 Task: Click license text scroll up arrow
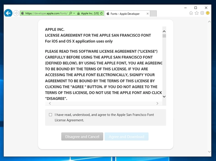(164, 31)
